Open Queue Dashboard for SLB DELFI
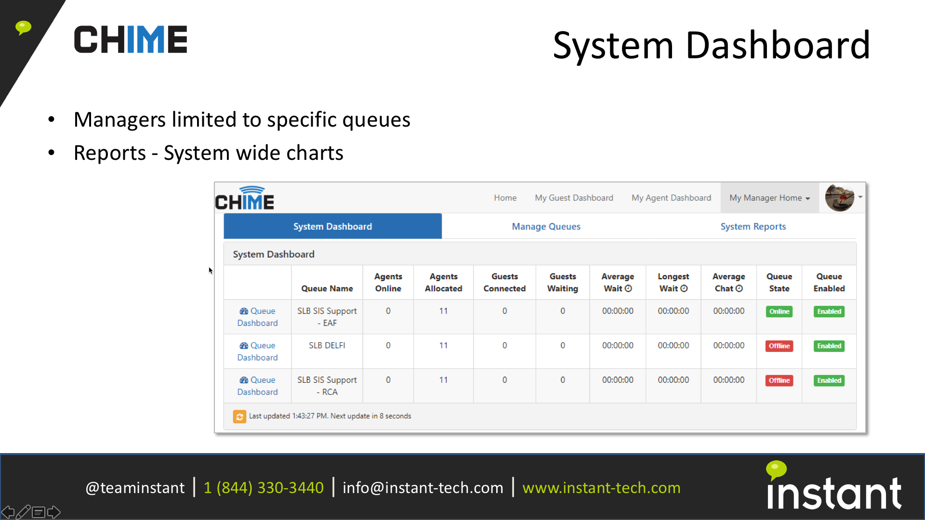 point(257,351)
